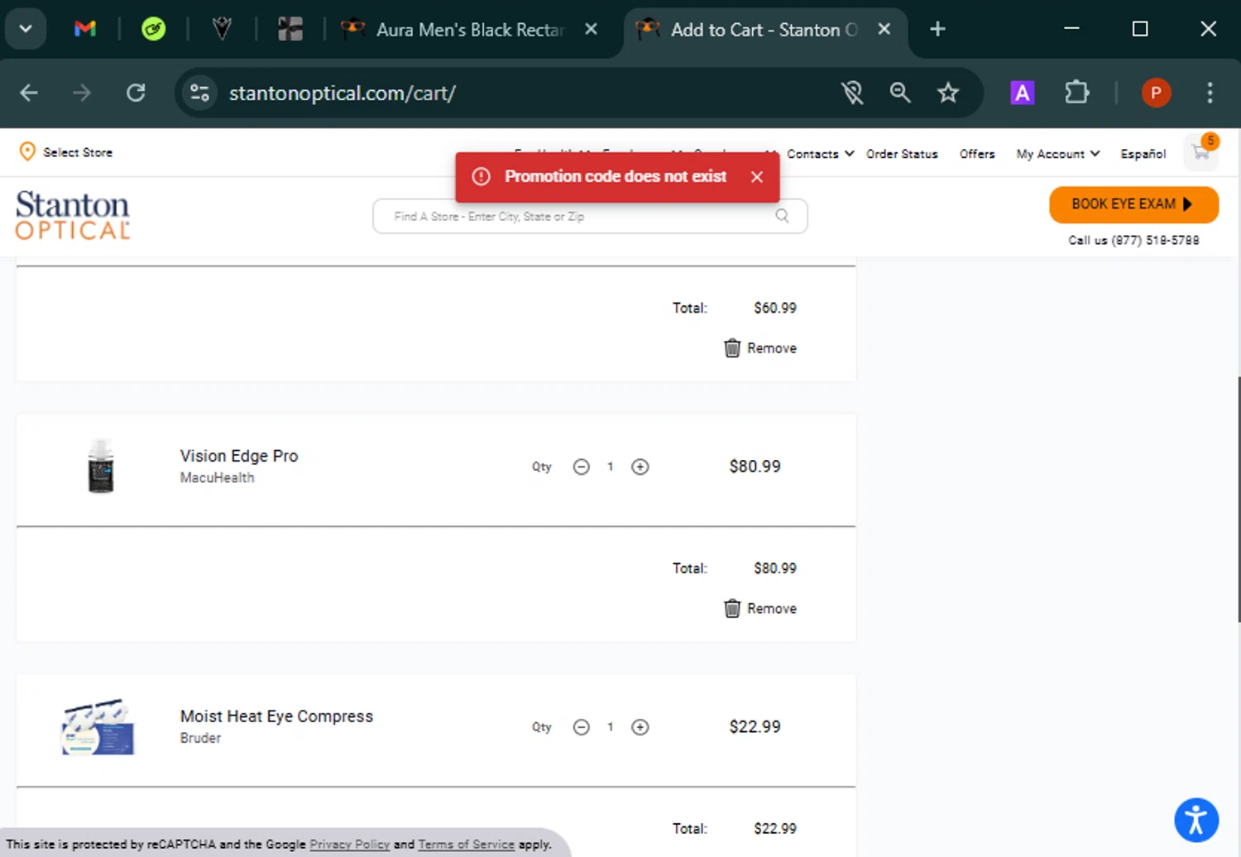The width and height of the screenshot is (1241, 857).
Task: Reload the current page
Action: point(136,93)
